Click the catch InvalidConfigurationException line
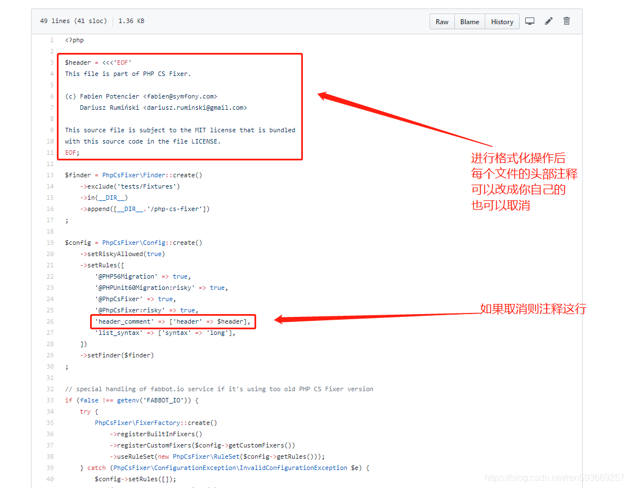630x488 pixels. pos(225,468)
